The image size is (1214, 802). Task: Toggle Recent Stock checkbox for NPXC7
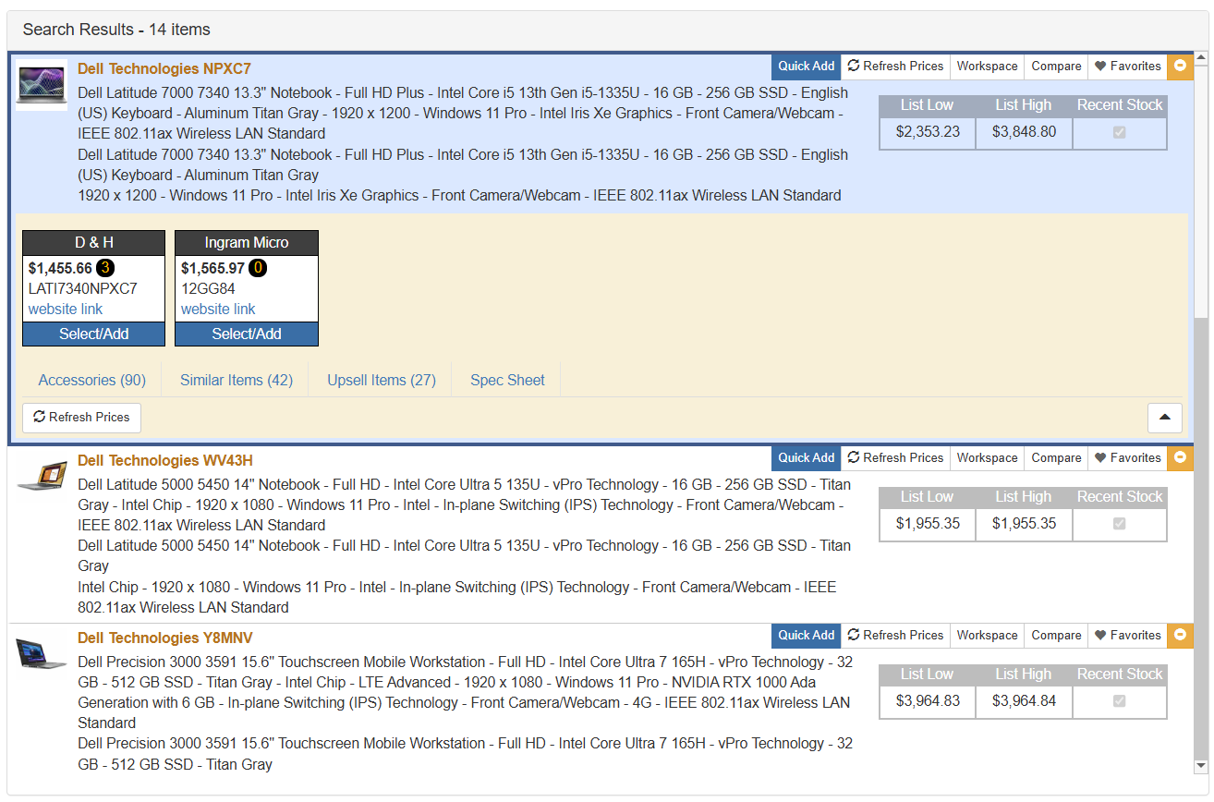1120,132
